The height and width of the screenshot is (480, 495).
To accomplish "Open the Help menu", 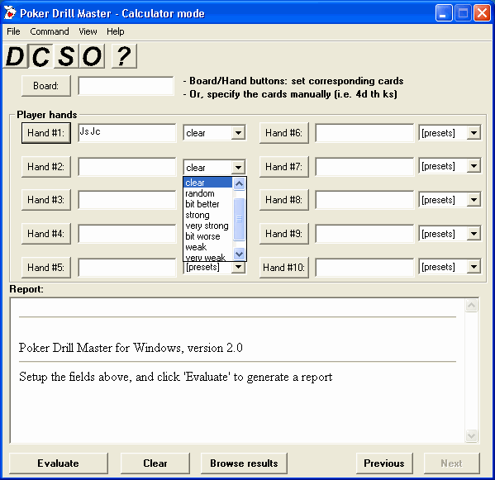I will point(115,31).
